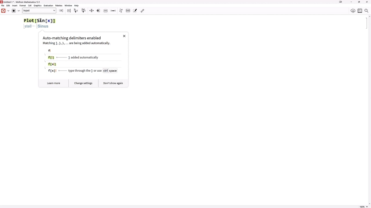Open the Evaluation menu
Image resolution: width=371 pixels, height=208 pixels.
tap(48, 5)
